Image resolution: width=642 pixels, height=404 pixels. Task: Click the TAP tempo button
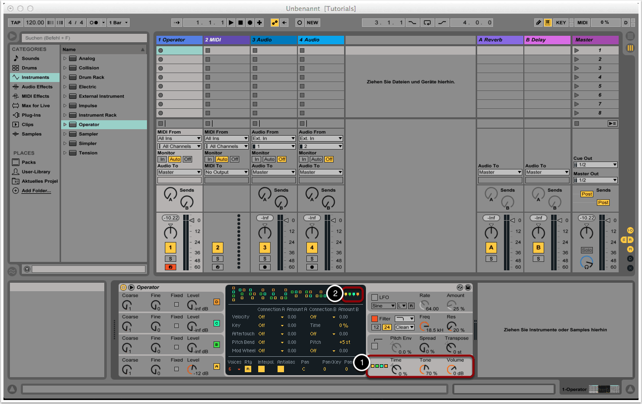tap(16, 23)
